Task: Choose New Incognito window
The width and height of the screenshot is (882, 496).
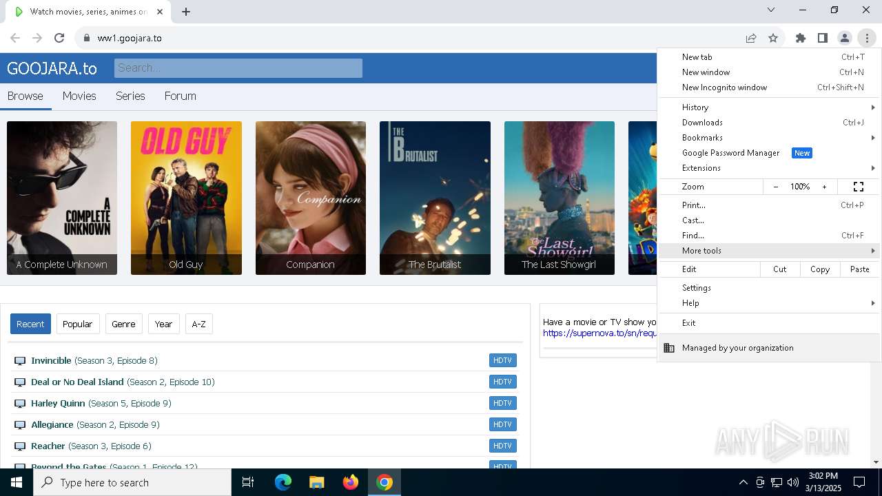Action: pyautogui.click(x=770, y=87)
